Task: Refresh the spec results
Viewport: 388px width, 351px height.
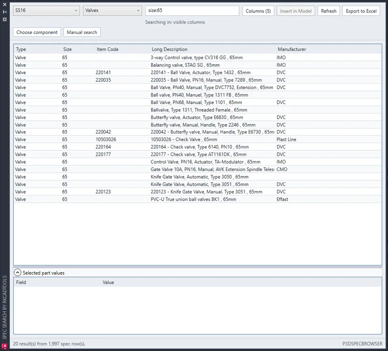Action: [x=329, y=11]
